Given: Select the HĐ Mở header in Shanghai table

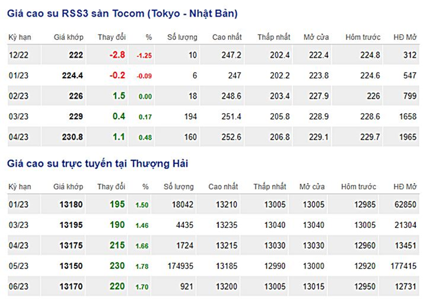Looking at the screenshot, I should [405, 187].
